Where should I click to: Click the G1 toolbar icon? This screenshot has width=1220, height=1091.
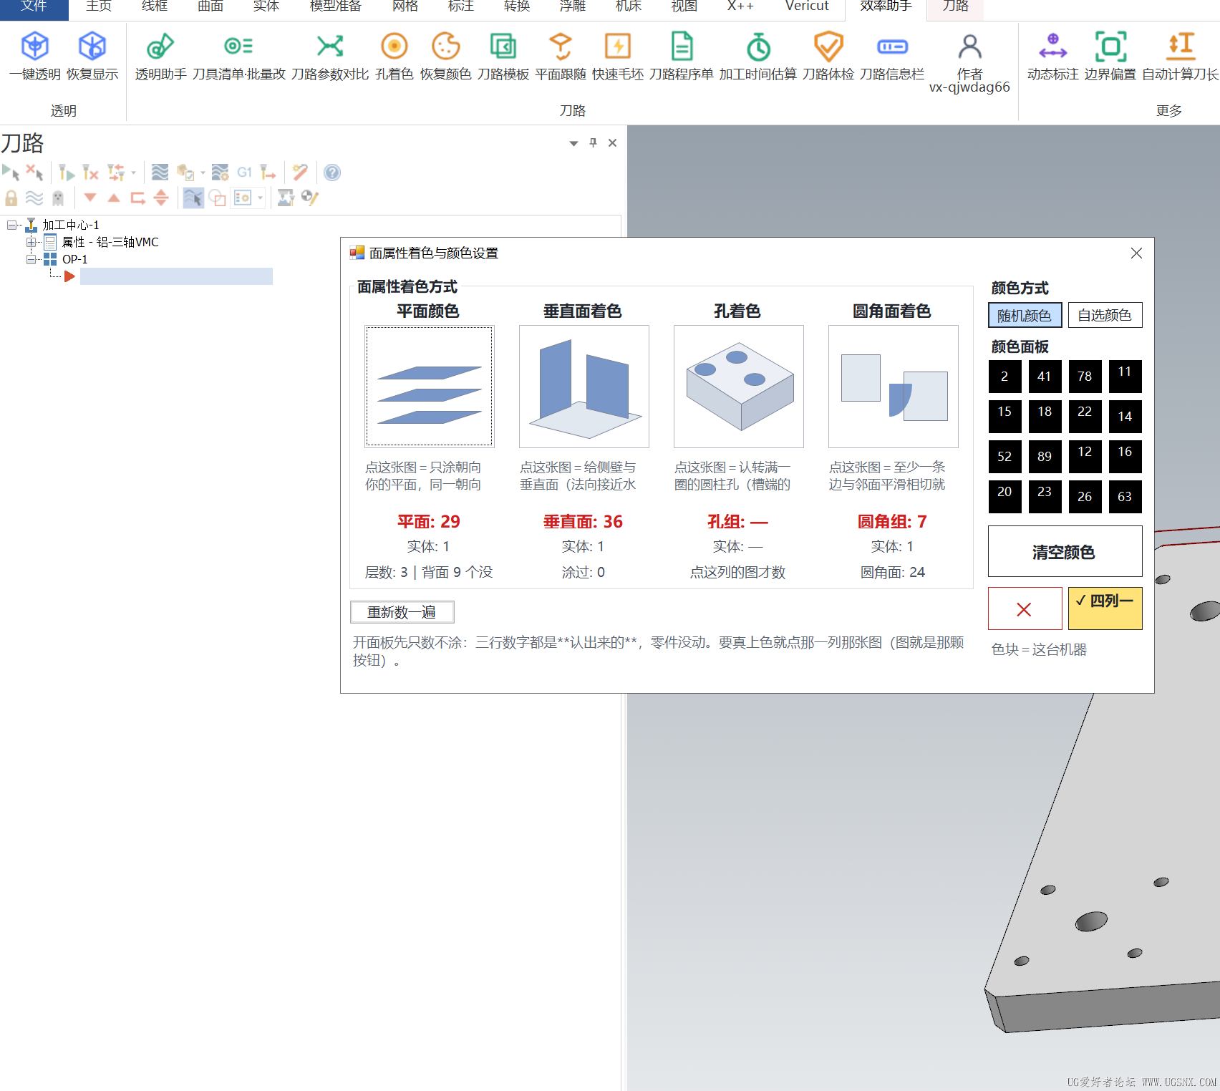pos(244,173)
